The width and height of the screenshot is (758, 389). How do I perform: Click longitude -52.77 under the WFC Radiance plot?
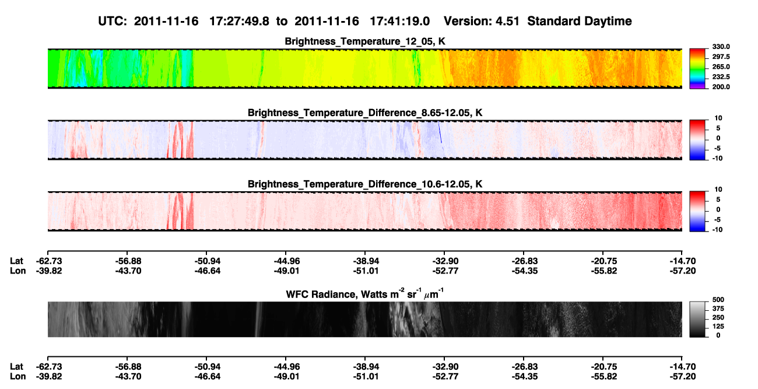click(x=444, y=377)
